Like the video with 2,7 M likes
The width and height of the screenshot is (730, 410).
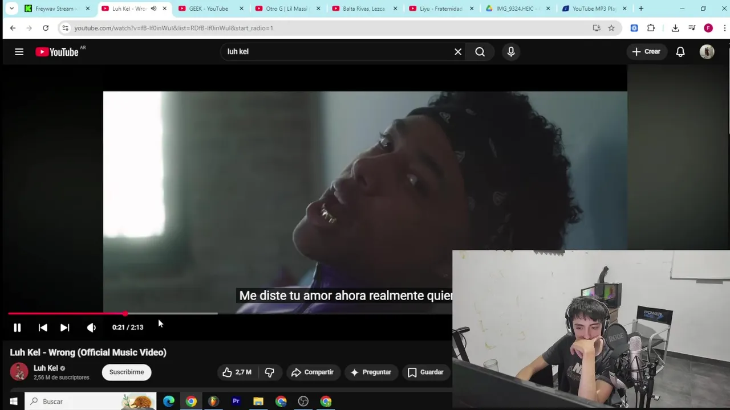point(237,372)
